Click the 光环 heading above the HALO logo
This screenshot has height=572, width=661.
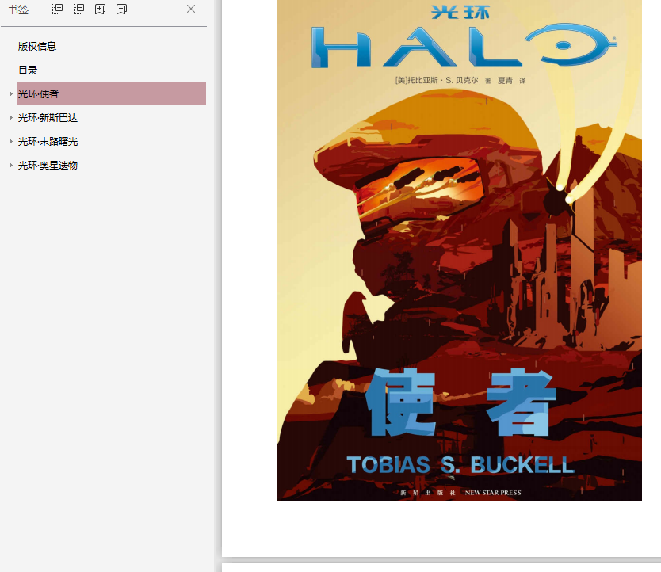pyautogui.click(x=460, y=12)
